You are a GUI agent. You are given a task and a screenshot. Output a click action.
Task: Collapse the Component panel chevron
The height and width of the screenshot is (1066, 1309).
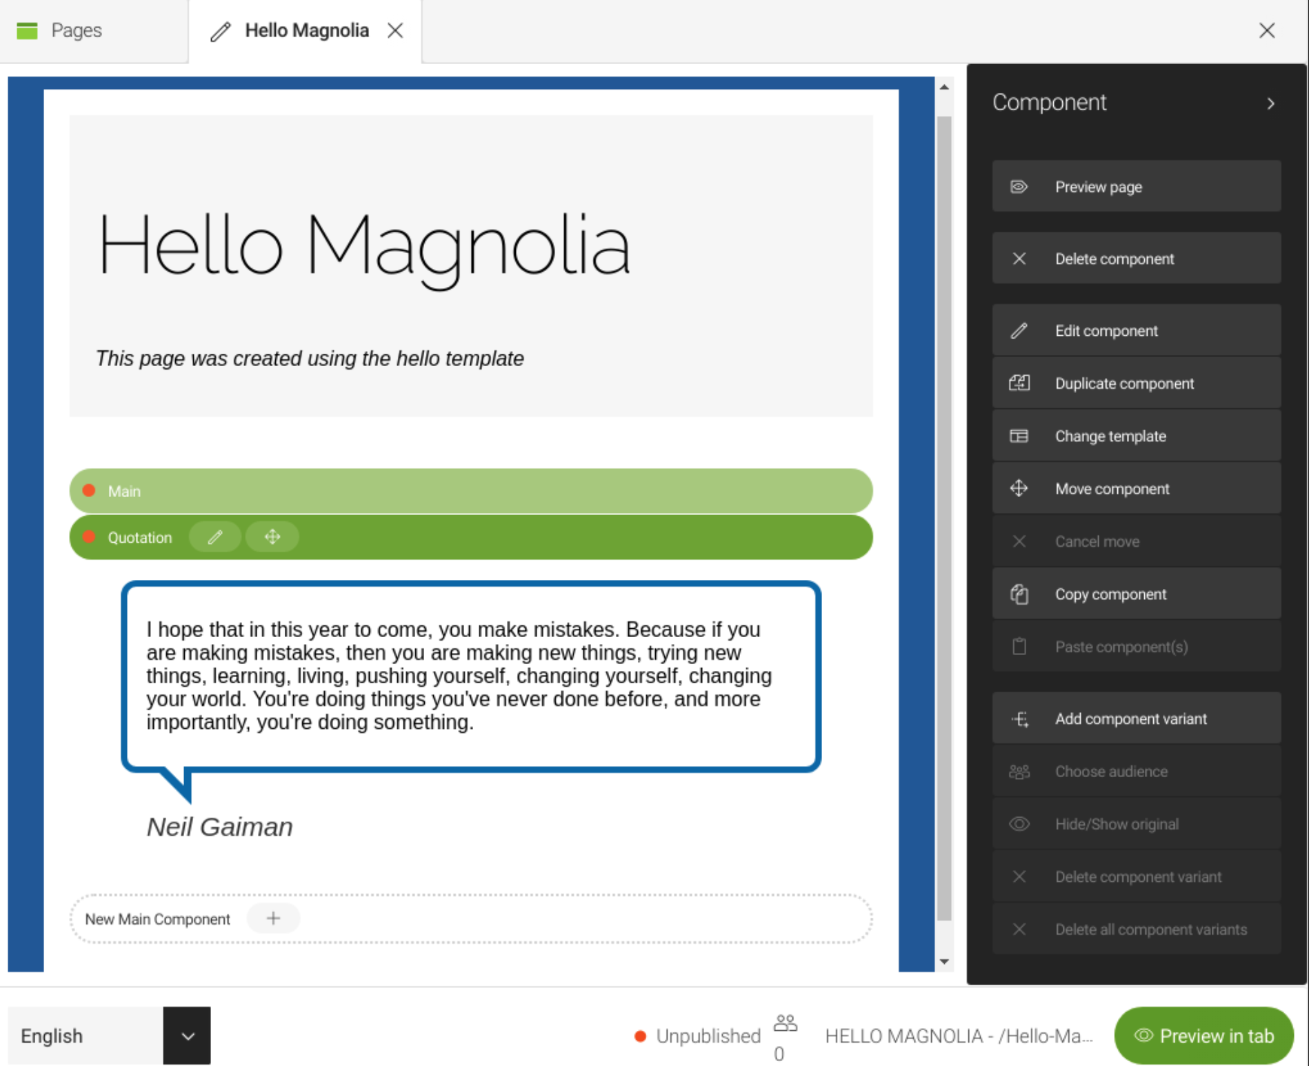coord(1270,103)
